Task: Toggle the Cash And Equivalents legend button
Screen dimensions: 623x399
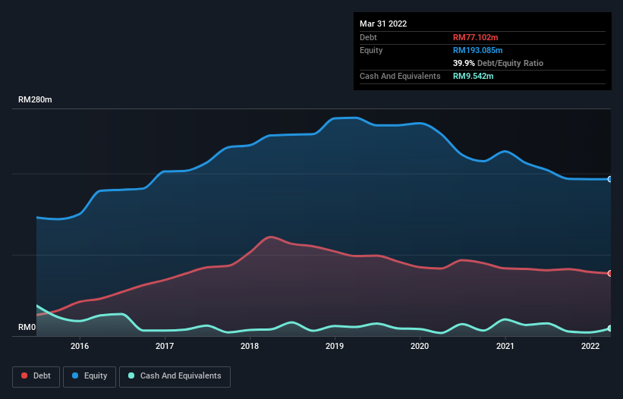Action: 175,376
